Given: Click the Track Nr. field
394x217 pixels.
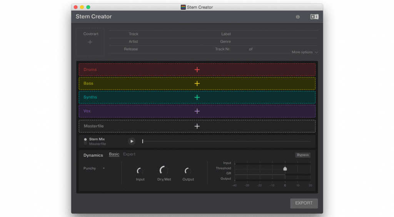Looking at the screenshot, I should 239,49.
